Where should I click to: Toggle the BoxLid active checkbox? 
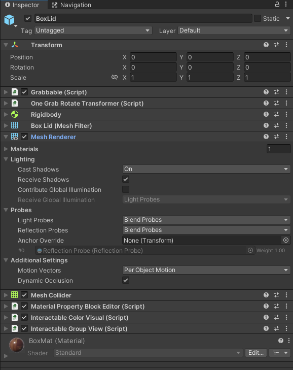point(28,18)
